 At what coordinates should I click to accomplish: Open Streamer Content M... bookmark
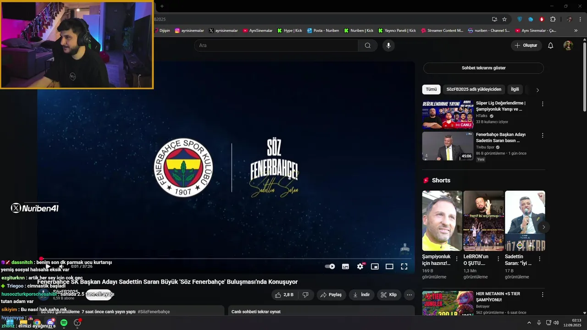(442, 31)
